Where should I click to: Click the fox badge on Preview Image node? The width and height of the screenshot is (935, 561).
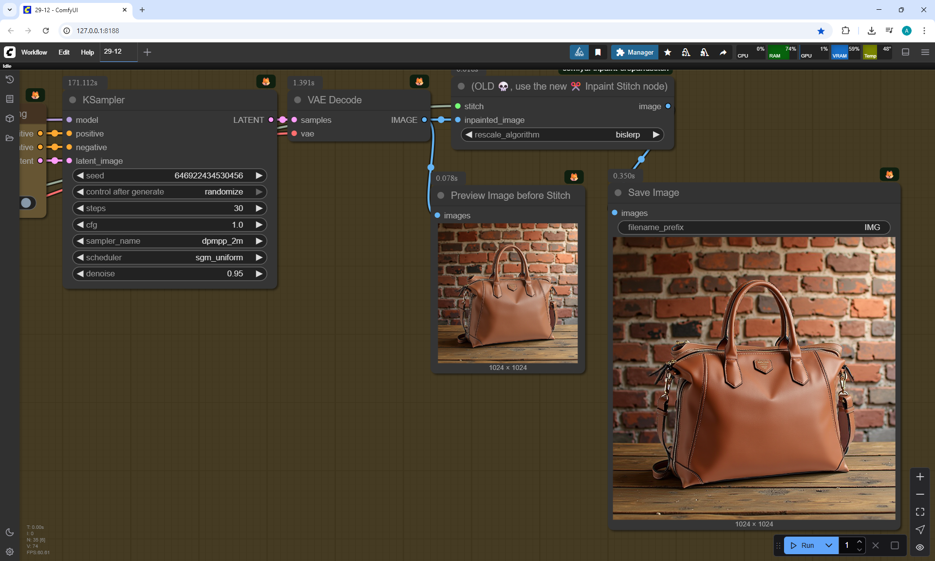574,177
